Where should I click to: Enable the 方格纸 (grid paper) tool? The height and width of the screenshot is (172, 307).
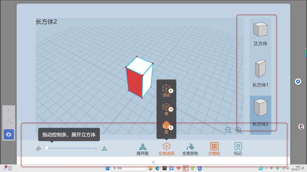click(214, 148)
